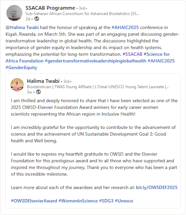
Task: Open the bit.ly/OWSDEF2025 link
Action: pos(156,187)
